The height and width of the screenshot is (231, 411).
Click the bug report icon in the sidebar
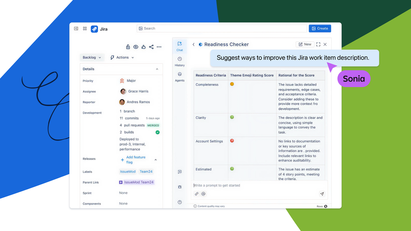pos(179,187)
